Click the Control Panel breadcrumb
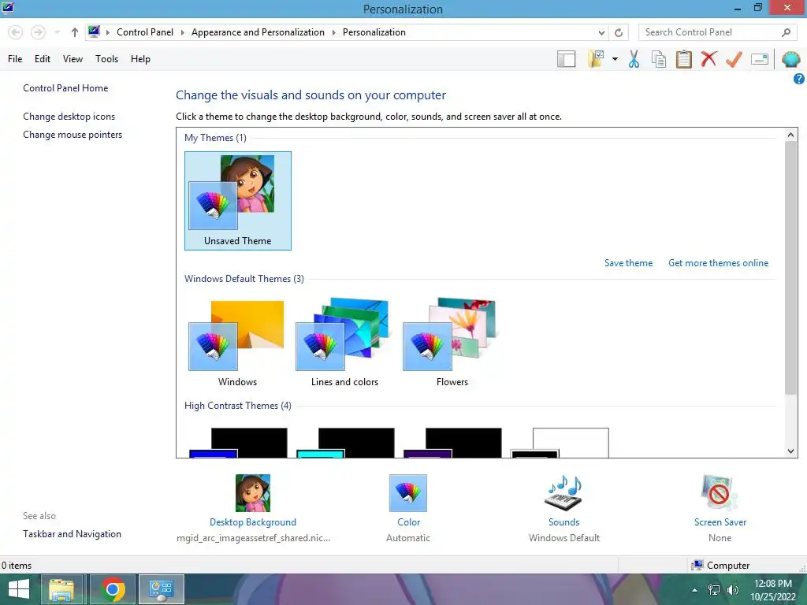This screenshot has height=605, width=807. [145, 32]
